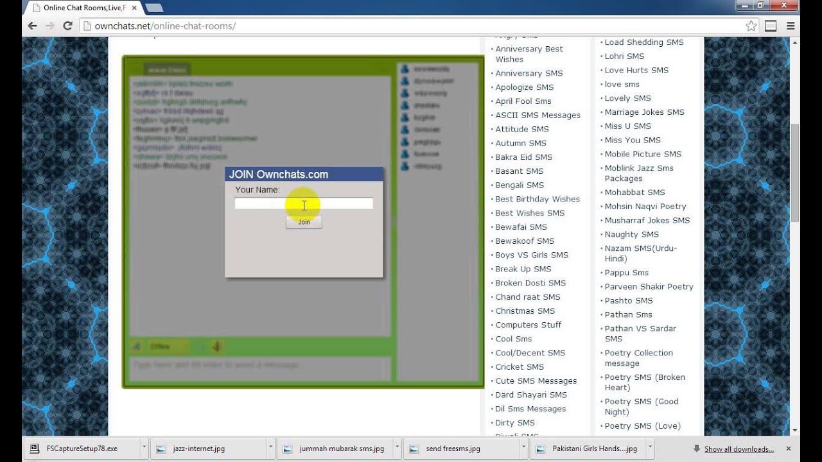This screenshot has height=462, width=822.
Task: Click the Join button in dialog
Action: [x=304, y=222]
